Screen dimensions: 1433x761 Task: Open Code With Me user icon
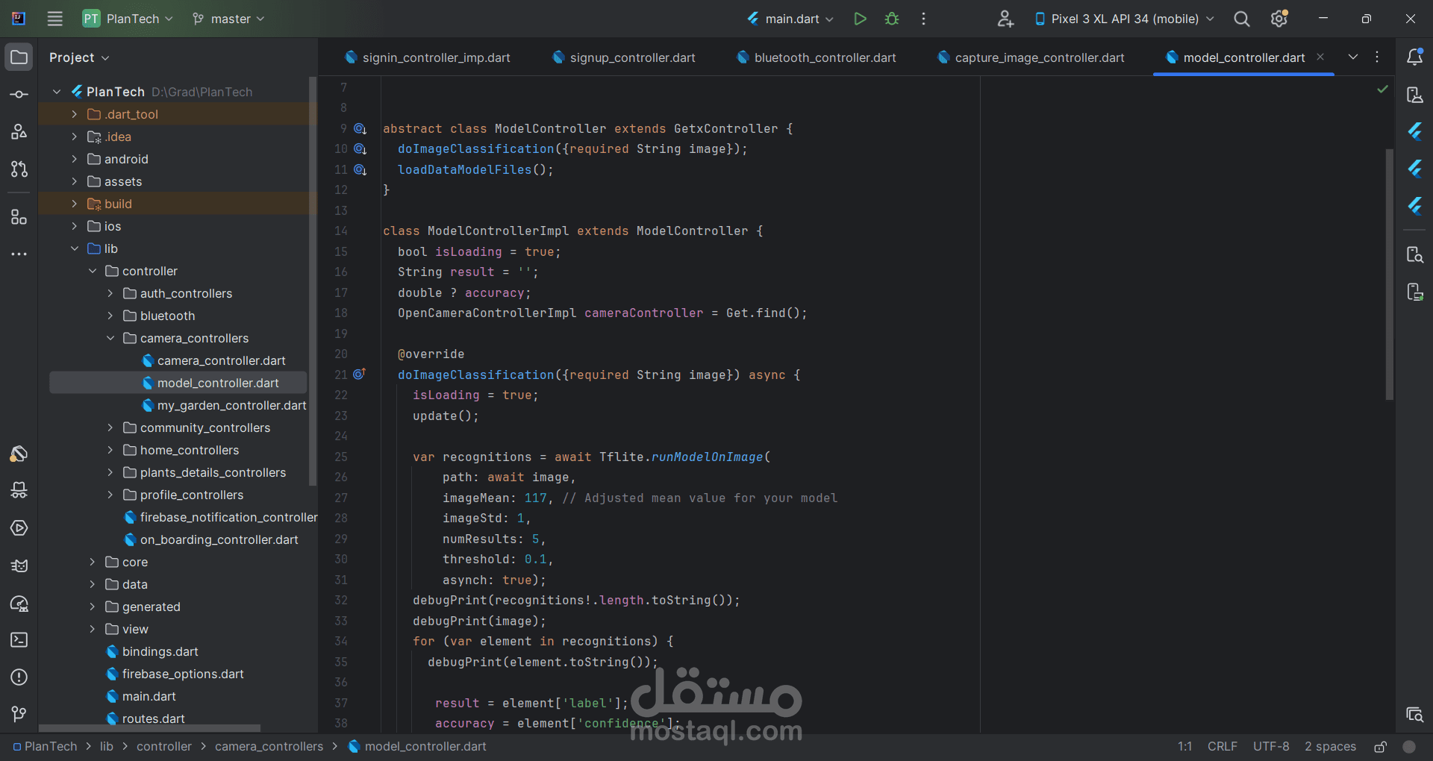(1005, 19)
